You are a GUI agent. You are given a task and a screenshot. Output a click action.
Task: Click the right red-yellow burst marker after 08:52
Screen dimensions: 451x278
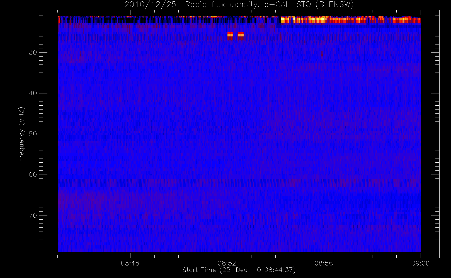tap(241, 35)
